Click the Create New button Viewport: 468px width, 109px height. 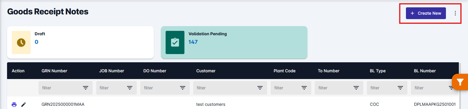point(426,13)
